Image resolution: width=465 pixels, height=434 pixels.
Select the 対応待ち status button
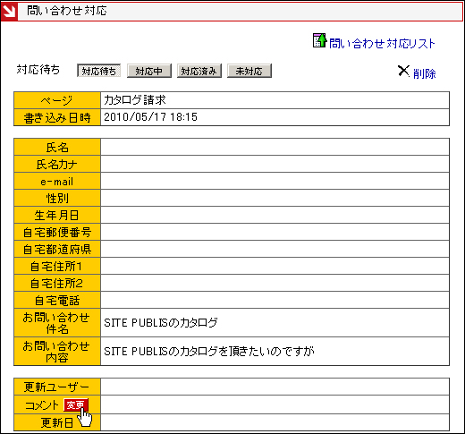pos(98,71)
